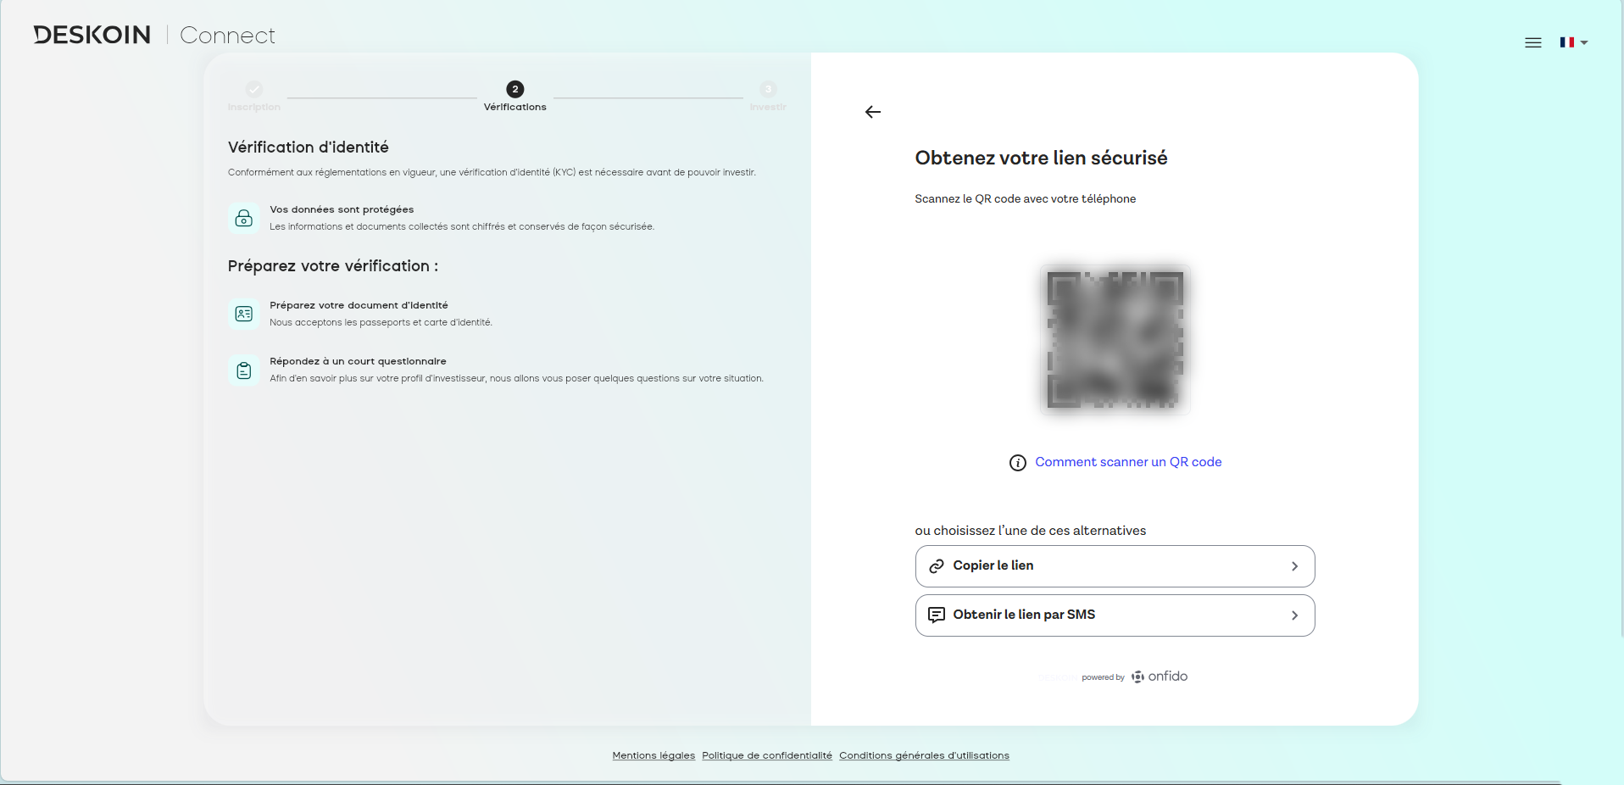Image resolution: width=1624 pixels, height=785 pixels.
Task: Click the padlock data protection icon
Action: coord(243,218)
